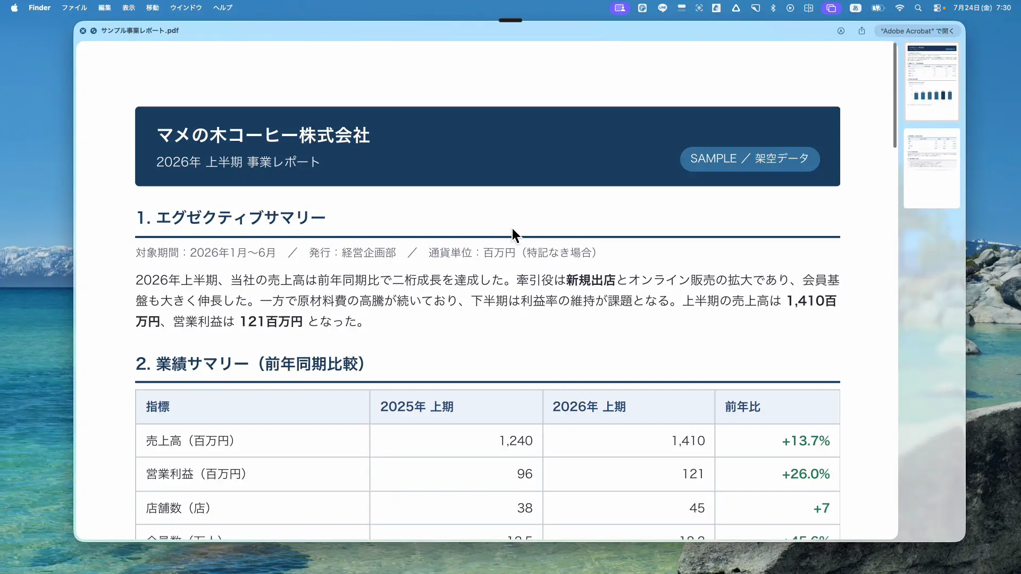The image size is (1021, 574).
Task: Click the heading 1. エグゼクティブサマリー
Action: (230, 217)
